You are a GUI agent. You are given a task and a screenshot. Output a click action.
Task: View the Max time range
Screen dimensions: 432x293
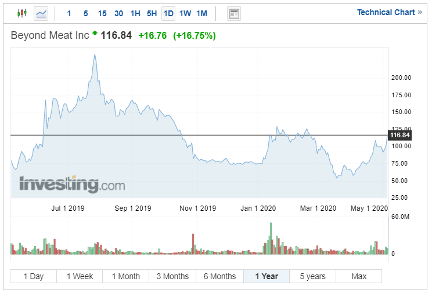(359, 276)
